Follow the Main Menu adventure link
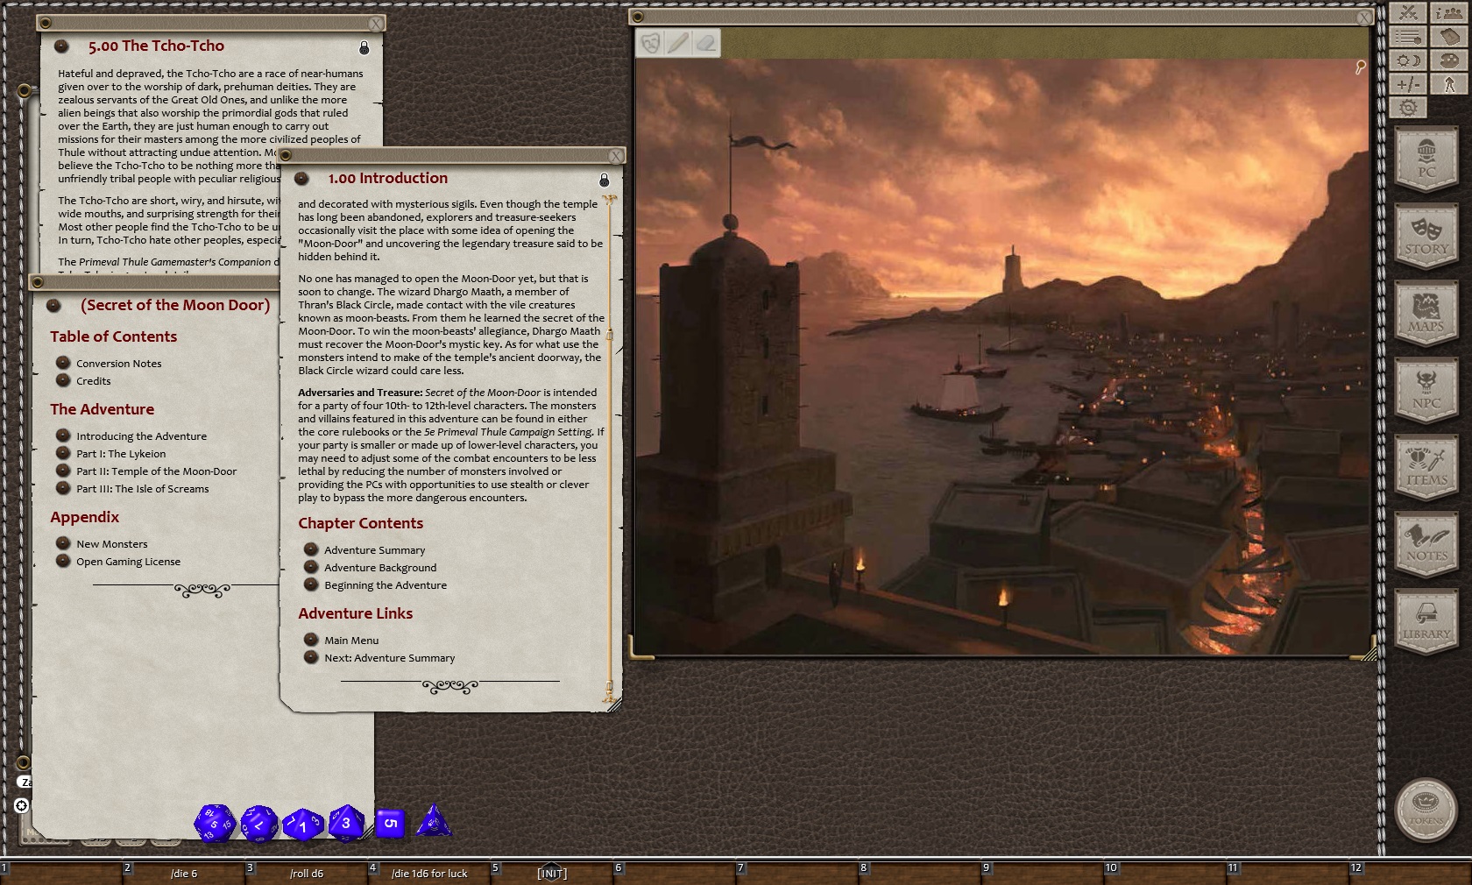Screen dimensions: 1472x885 [350, 641]
